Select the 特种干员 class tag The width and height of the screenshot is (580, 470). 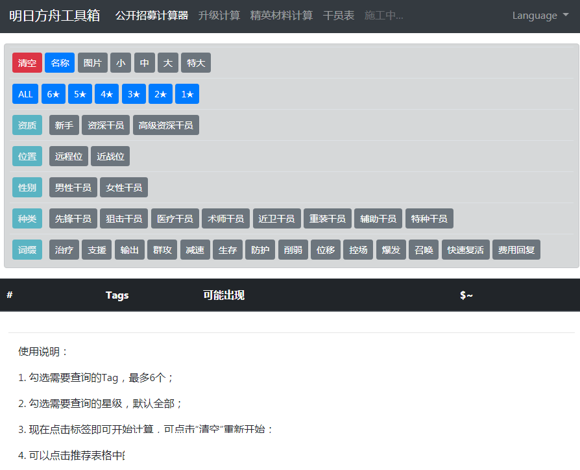pos(429,218)
